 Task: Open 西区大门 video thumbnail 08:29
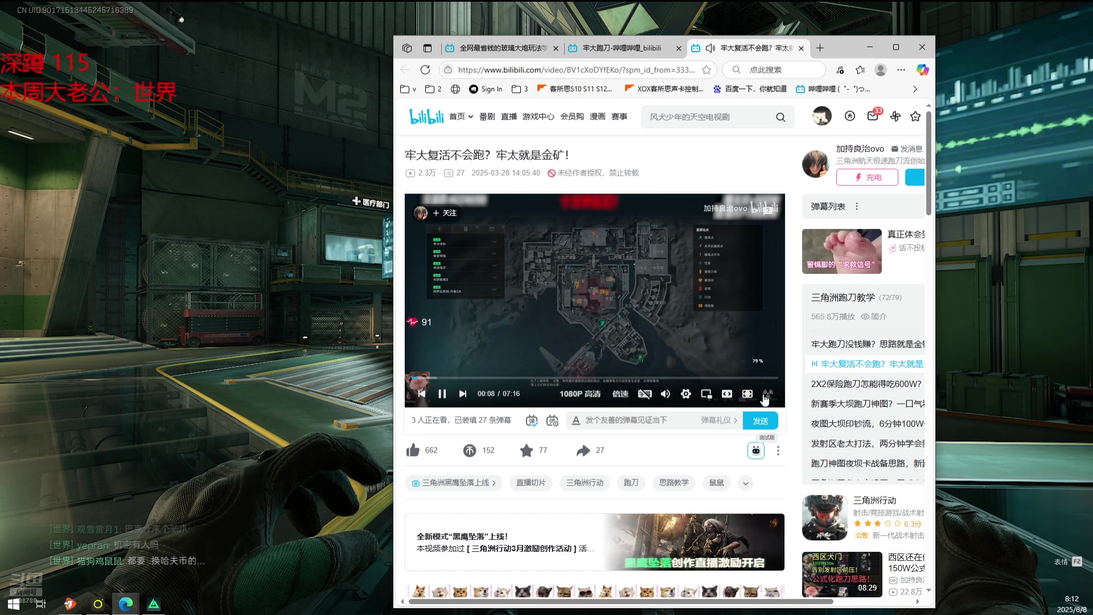(x=842, y=574)
